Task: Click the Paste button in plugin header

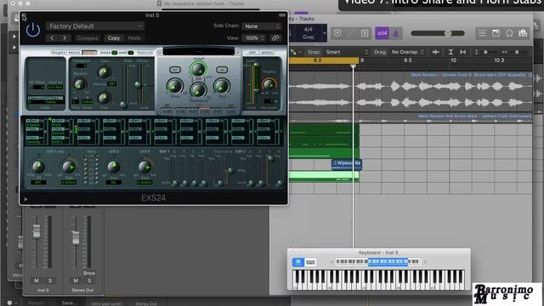Action: pos(134,37)
